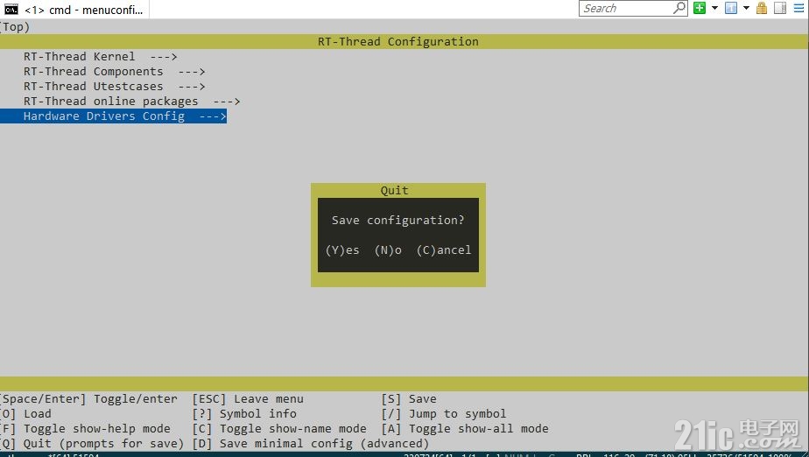Click [A] Toggle show-all mode hint

point(465,429)
